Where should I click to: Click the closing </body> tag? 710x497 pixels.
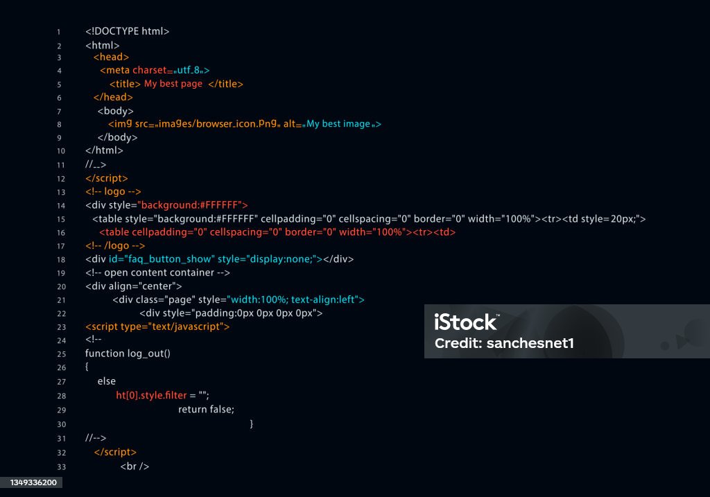117,137
